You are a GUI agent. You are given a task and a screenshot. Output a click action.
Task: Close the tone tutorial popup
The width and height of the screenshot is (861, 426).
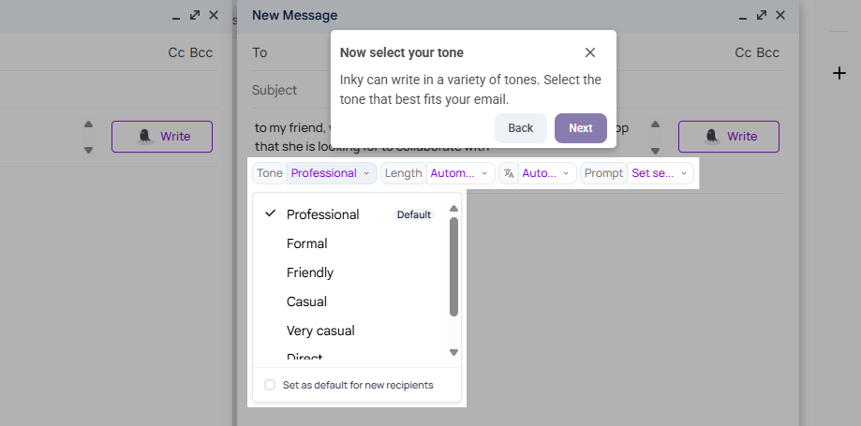(589, 52)
